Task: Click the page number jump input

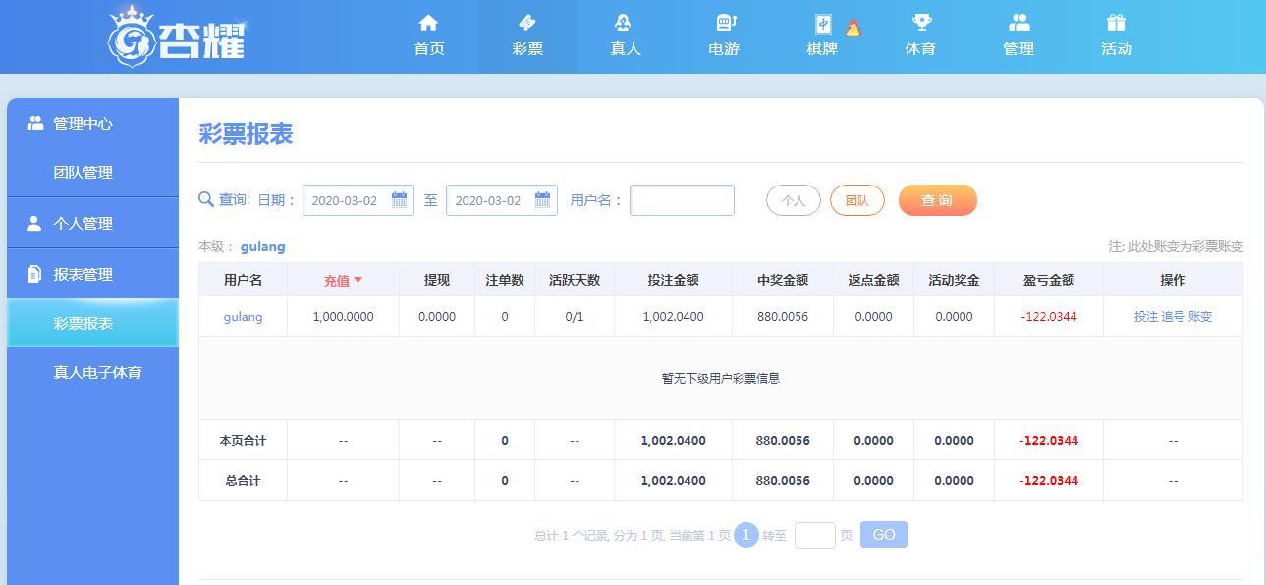Action: point(814,535)
